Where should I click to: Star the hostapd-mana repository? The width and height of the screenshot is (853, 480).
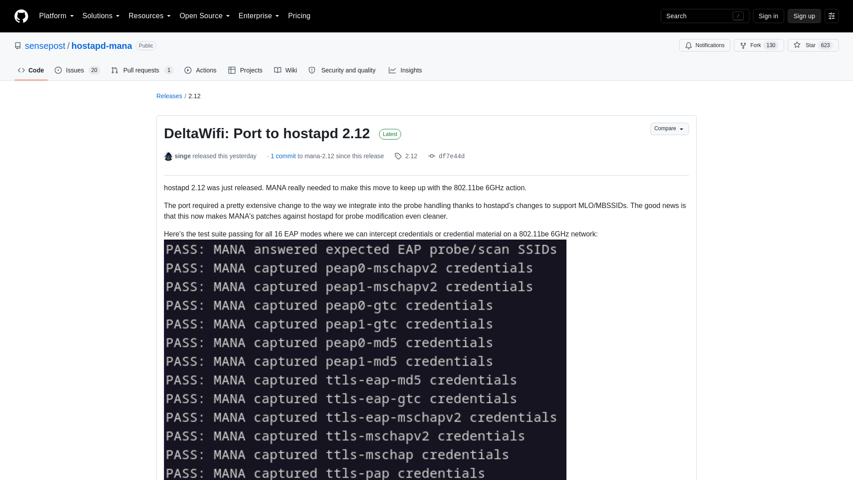click(813, 45)
